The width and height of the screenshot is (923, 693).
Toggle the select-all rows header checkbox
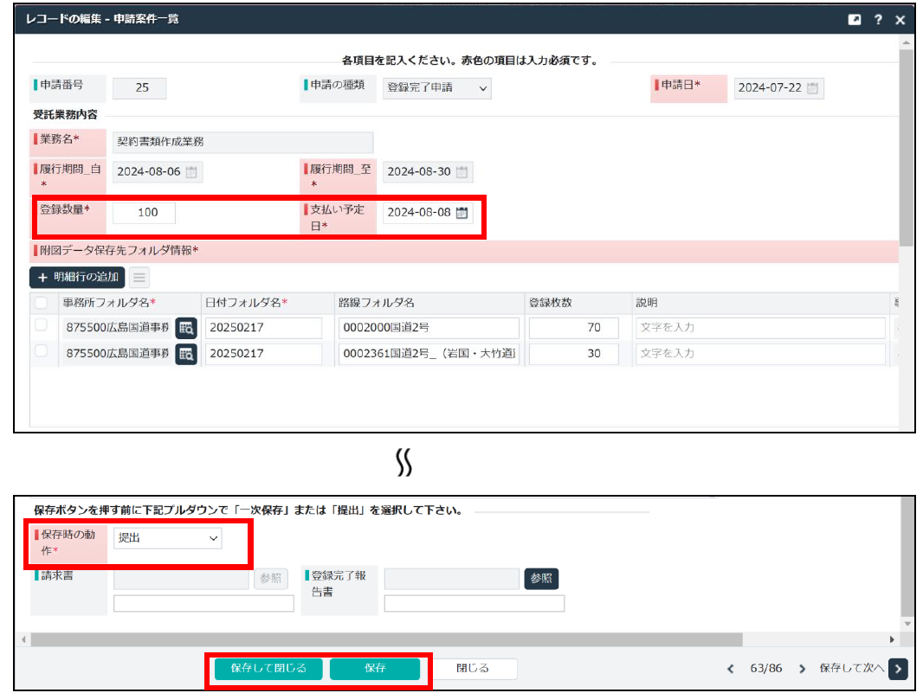pyautogui.click(x=41, y=303)
